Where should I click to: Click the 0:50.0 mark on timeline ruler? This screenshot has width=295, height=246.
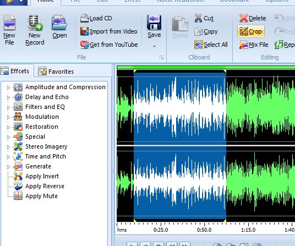(x=204, y=229)
